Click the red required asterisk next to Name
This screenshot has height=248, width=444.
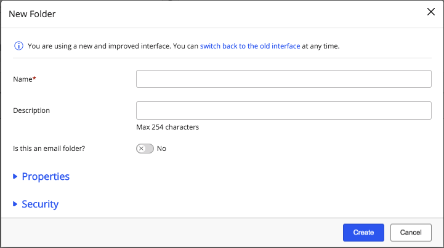point(34,79)
